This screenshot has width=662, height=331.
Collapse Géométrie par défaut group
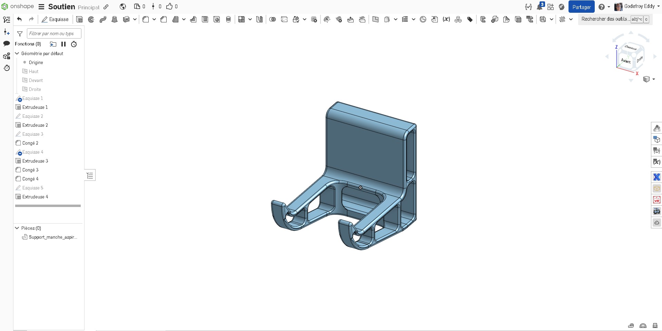click(17, 53)
